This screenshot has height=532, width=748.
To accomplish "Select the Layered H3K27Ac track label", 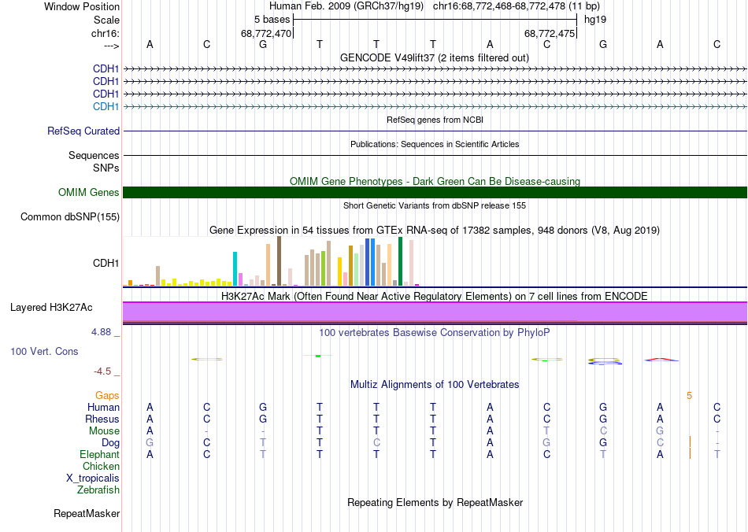I will [x=51, y=308].
